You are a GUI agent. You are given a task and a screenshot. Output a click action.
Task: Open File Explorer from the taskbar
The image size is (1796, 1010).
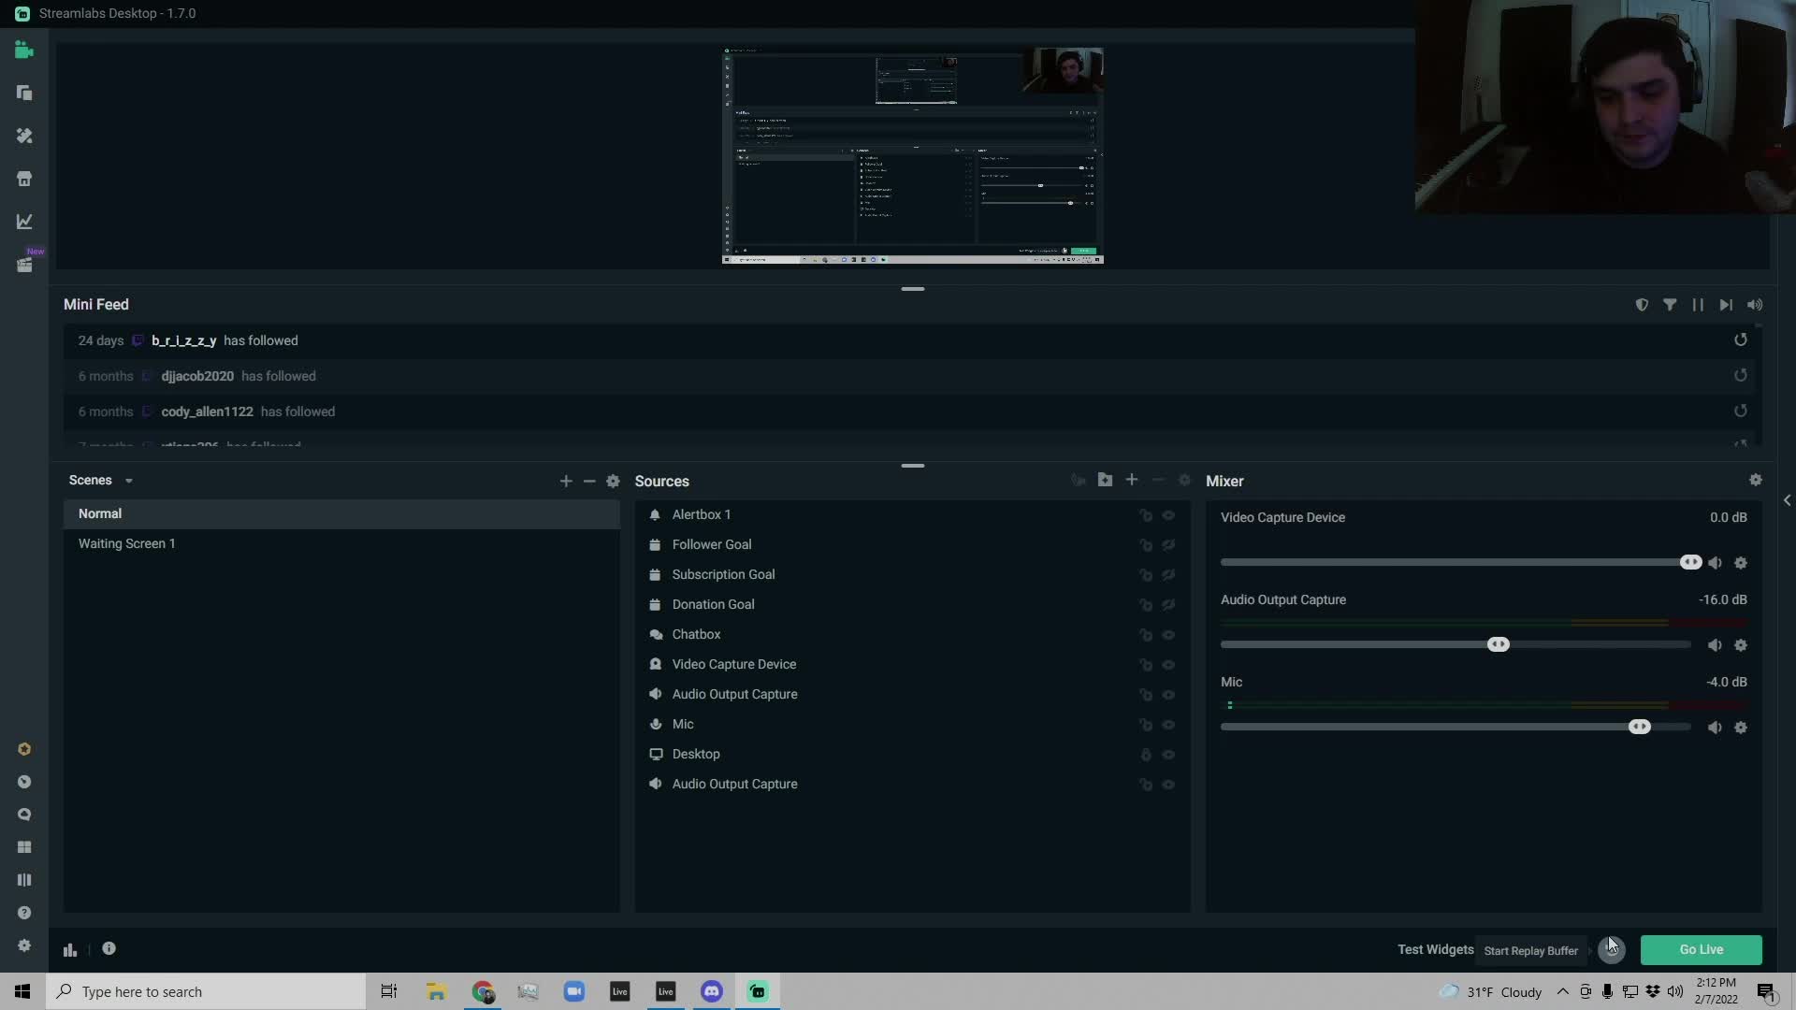click(x=436, y=991)
